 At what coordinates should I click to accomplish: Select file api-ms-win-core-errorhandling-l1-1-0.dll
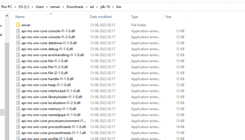coord(53,55)
